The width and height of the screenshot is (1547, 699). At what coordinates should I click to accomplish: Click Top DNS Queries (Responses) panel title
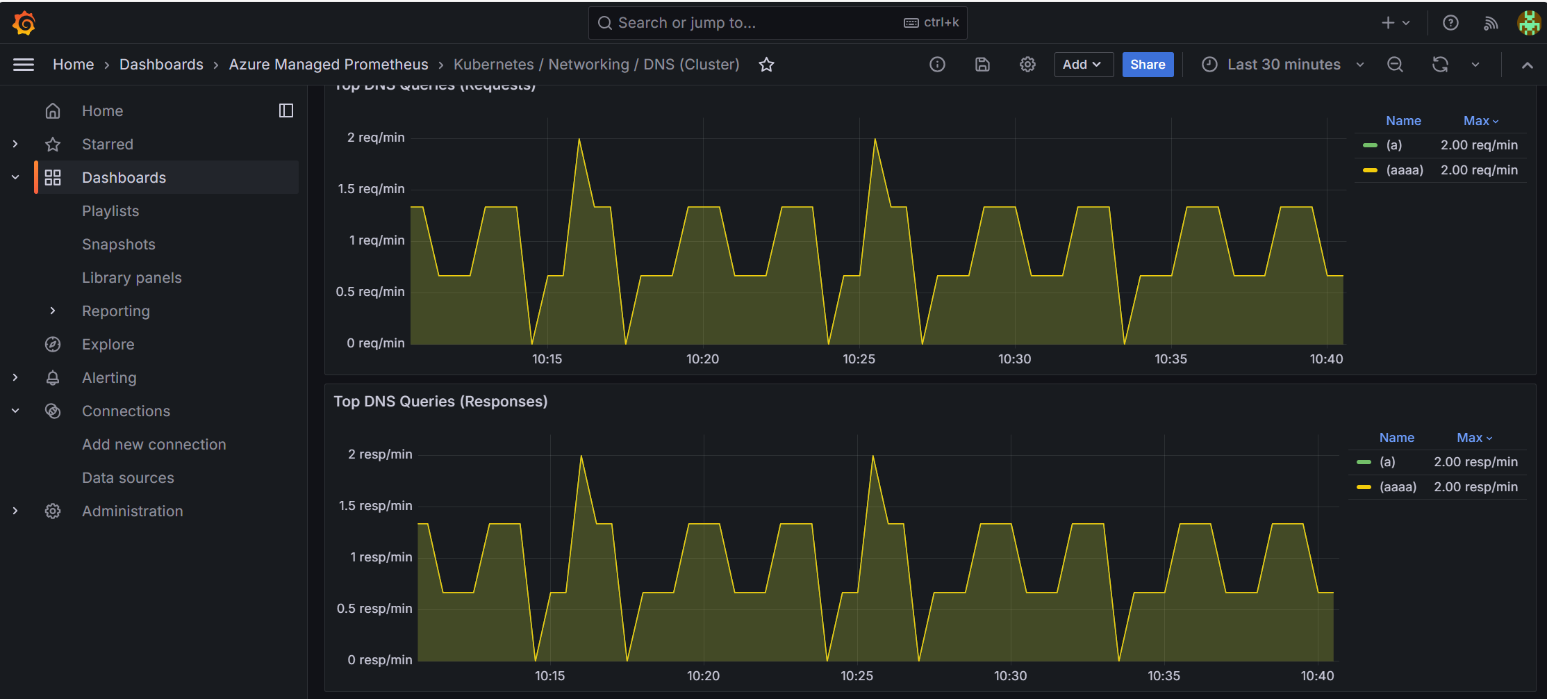[x=440, y=401]
